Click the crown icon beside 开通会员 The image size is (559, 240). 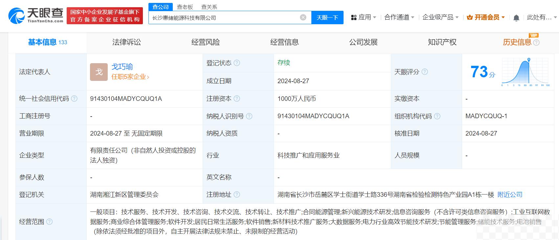[x=470, y=17]
